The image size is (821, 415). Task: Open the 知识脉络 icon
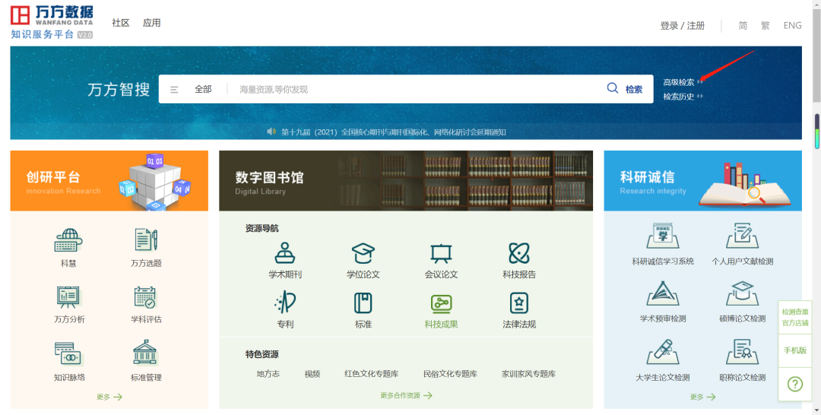68,353
